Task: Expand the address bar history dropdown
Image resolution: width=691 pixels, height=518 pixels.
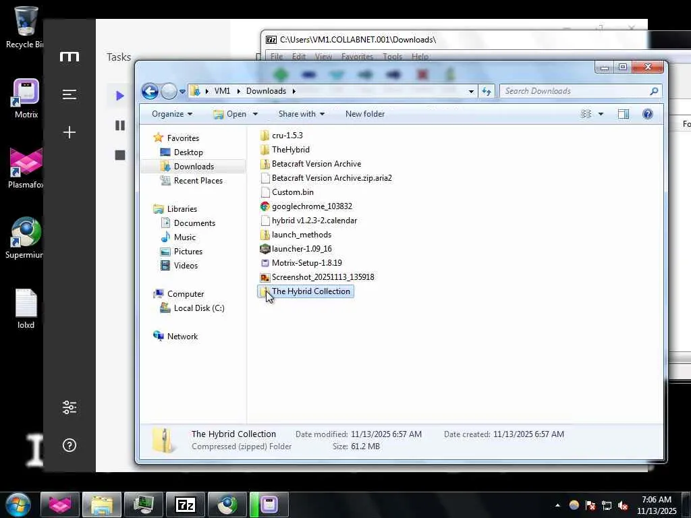Action: [x=471, y=92]
